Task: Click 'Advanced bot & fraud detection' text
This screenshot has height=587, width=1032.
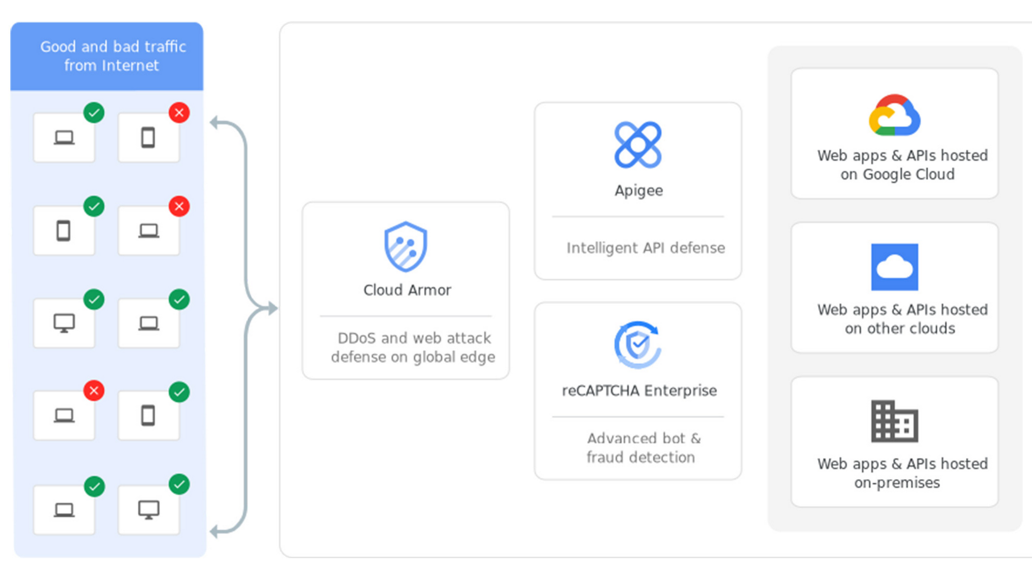Action: (643, 448)
